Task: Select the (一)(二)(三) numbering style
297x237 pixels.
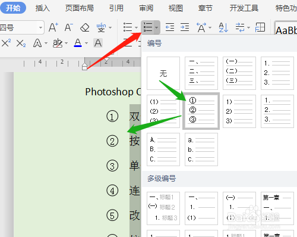Action: 239,73
